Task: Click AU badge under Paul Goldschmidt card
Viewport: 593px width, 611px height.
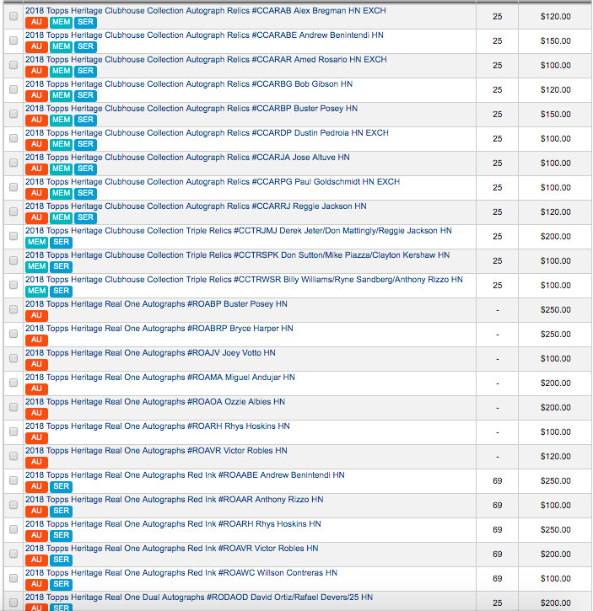Action: coord(36,193)
